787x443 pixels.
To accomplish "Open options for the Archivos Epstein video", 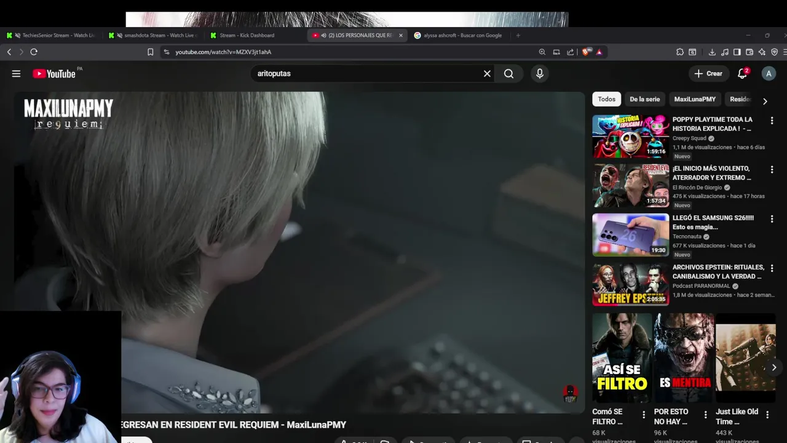I will coord(772,268).
